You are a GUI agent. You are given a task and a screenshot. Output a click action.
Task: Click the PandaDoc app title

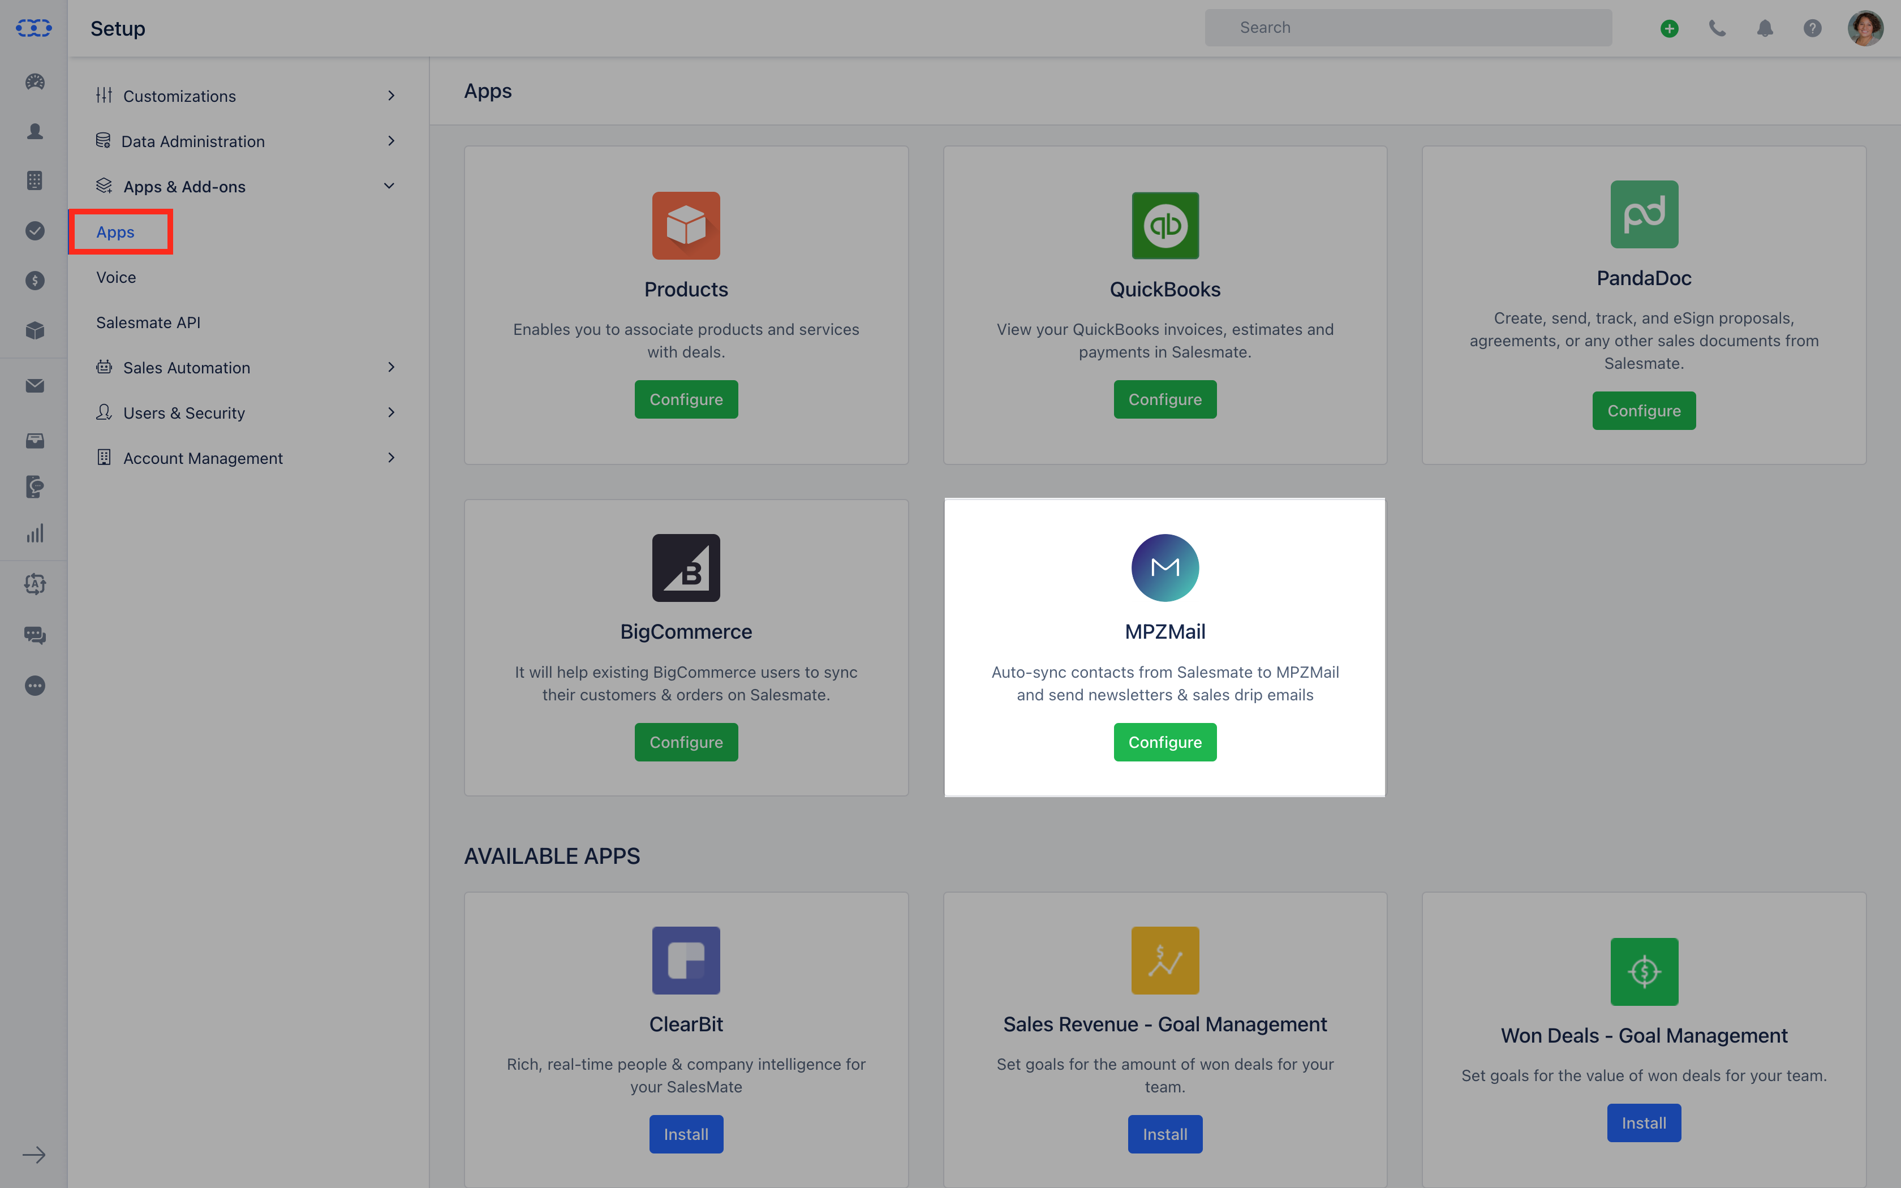(1644, 278)
